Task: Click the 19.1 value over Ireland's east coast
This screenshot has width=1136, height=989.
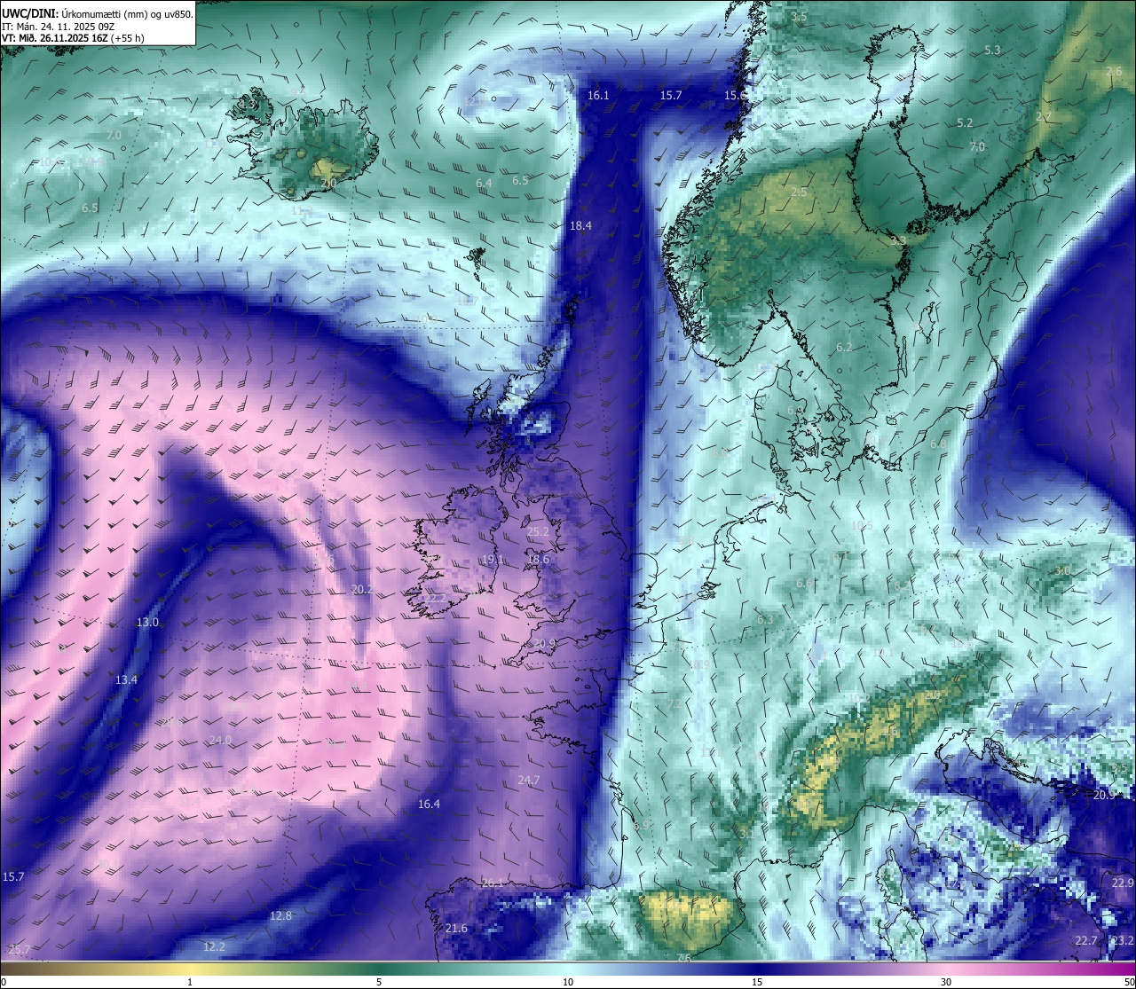Action: click(x=493, y=559)
